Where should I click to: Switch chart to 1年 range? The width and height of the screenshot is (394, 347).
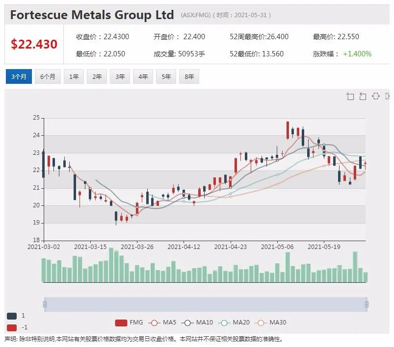[74, 76]
